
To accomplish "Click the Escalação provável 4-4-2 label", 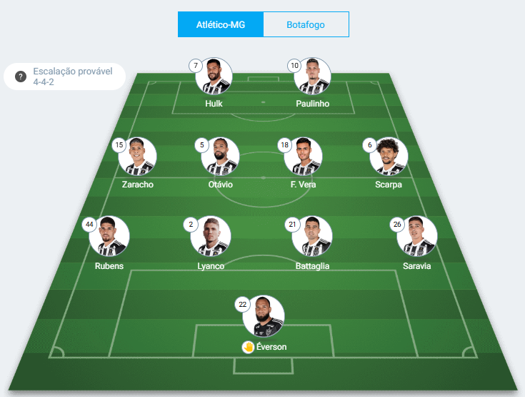I will (x=73, y=77).
